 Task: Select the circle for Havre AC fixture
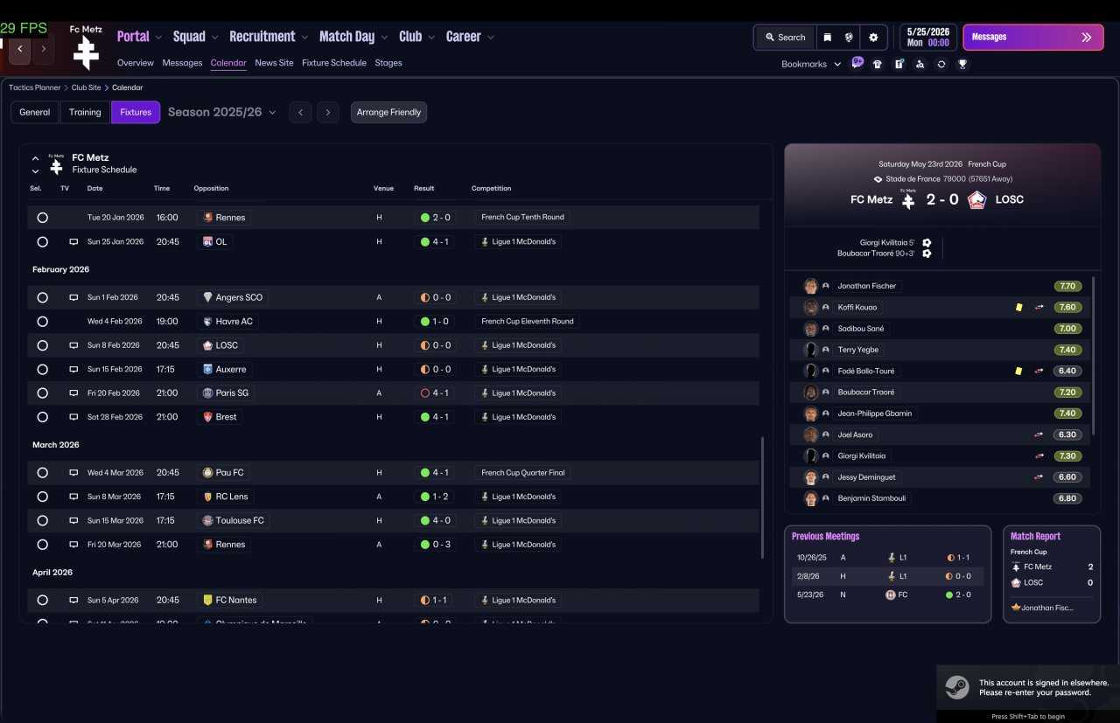pyautogui.click(x=42, y=322)
